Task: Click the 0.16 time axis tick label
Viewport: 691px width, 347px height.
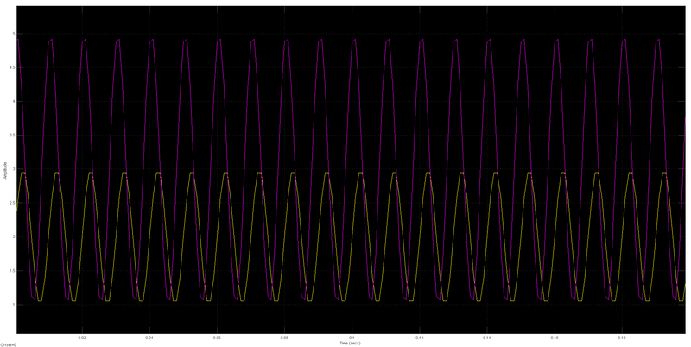Action: (555, 338)
